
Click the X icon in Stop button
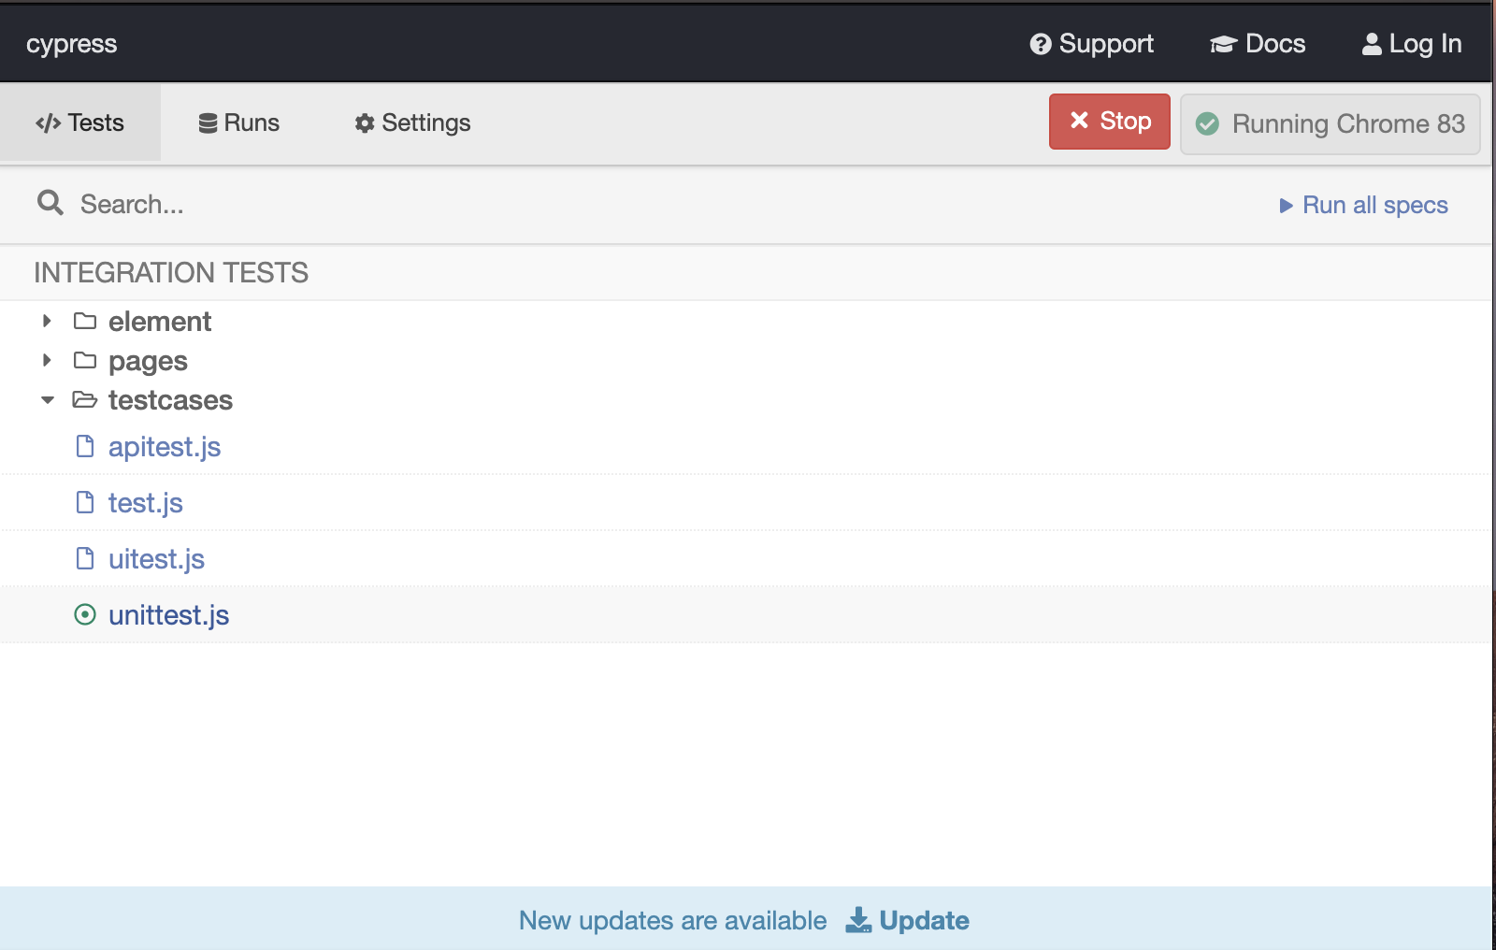tap(1079, 120)
